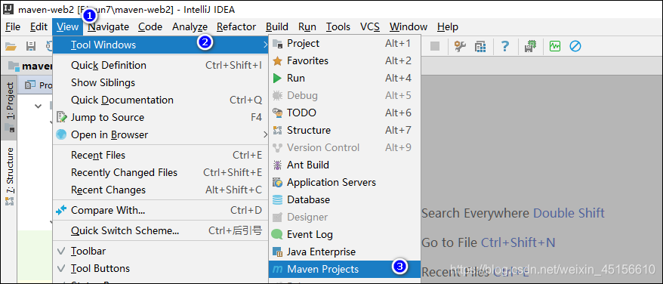Click the green monitor waveform icon

point(555,46)
